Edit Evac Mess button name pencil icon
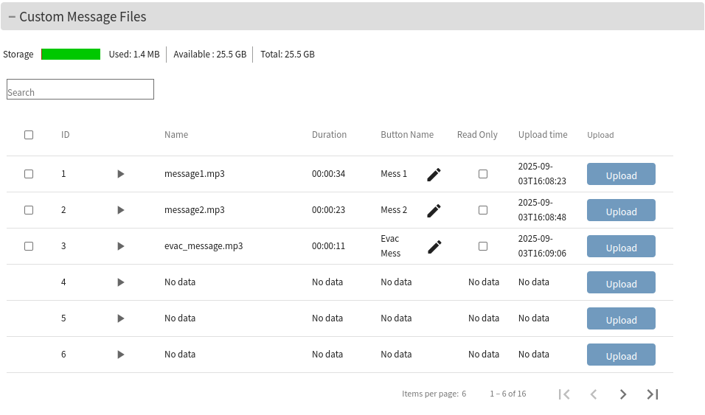The image size is (705, 415). pos(434,247)
